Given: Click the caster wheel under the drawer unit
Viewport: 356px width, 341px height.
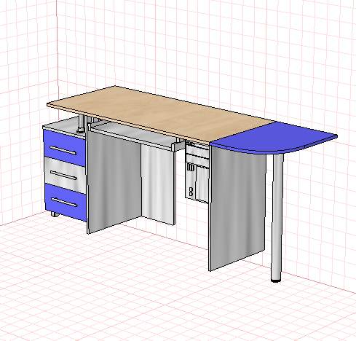Looking at the screenshot, I should (55, 214).
